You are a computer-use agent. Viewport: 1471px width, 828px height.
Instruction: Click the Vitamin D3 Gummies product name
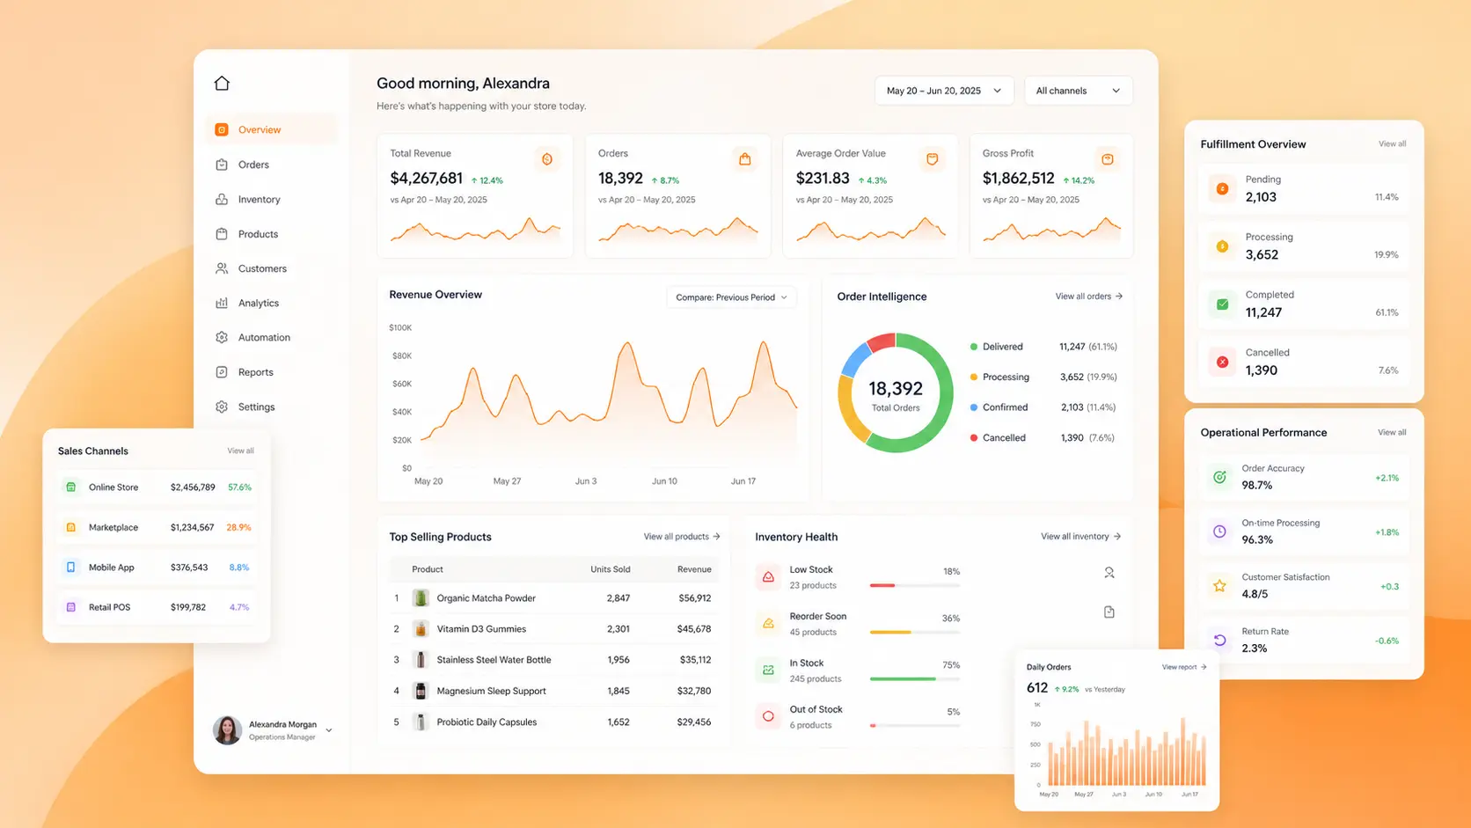click(x=481, y=629)
